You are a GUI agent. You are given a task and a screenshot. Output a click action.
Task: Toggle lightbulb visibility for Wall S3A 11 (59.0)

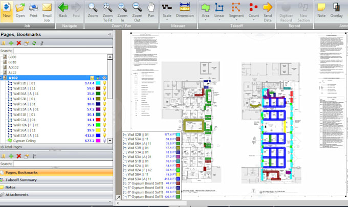pos(104,88)
